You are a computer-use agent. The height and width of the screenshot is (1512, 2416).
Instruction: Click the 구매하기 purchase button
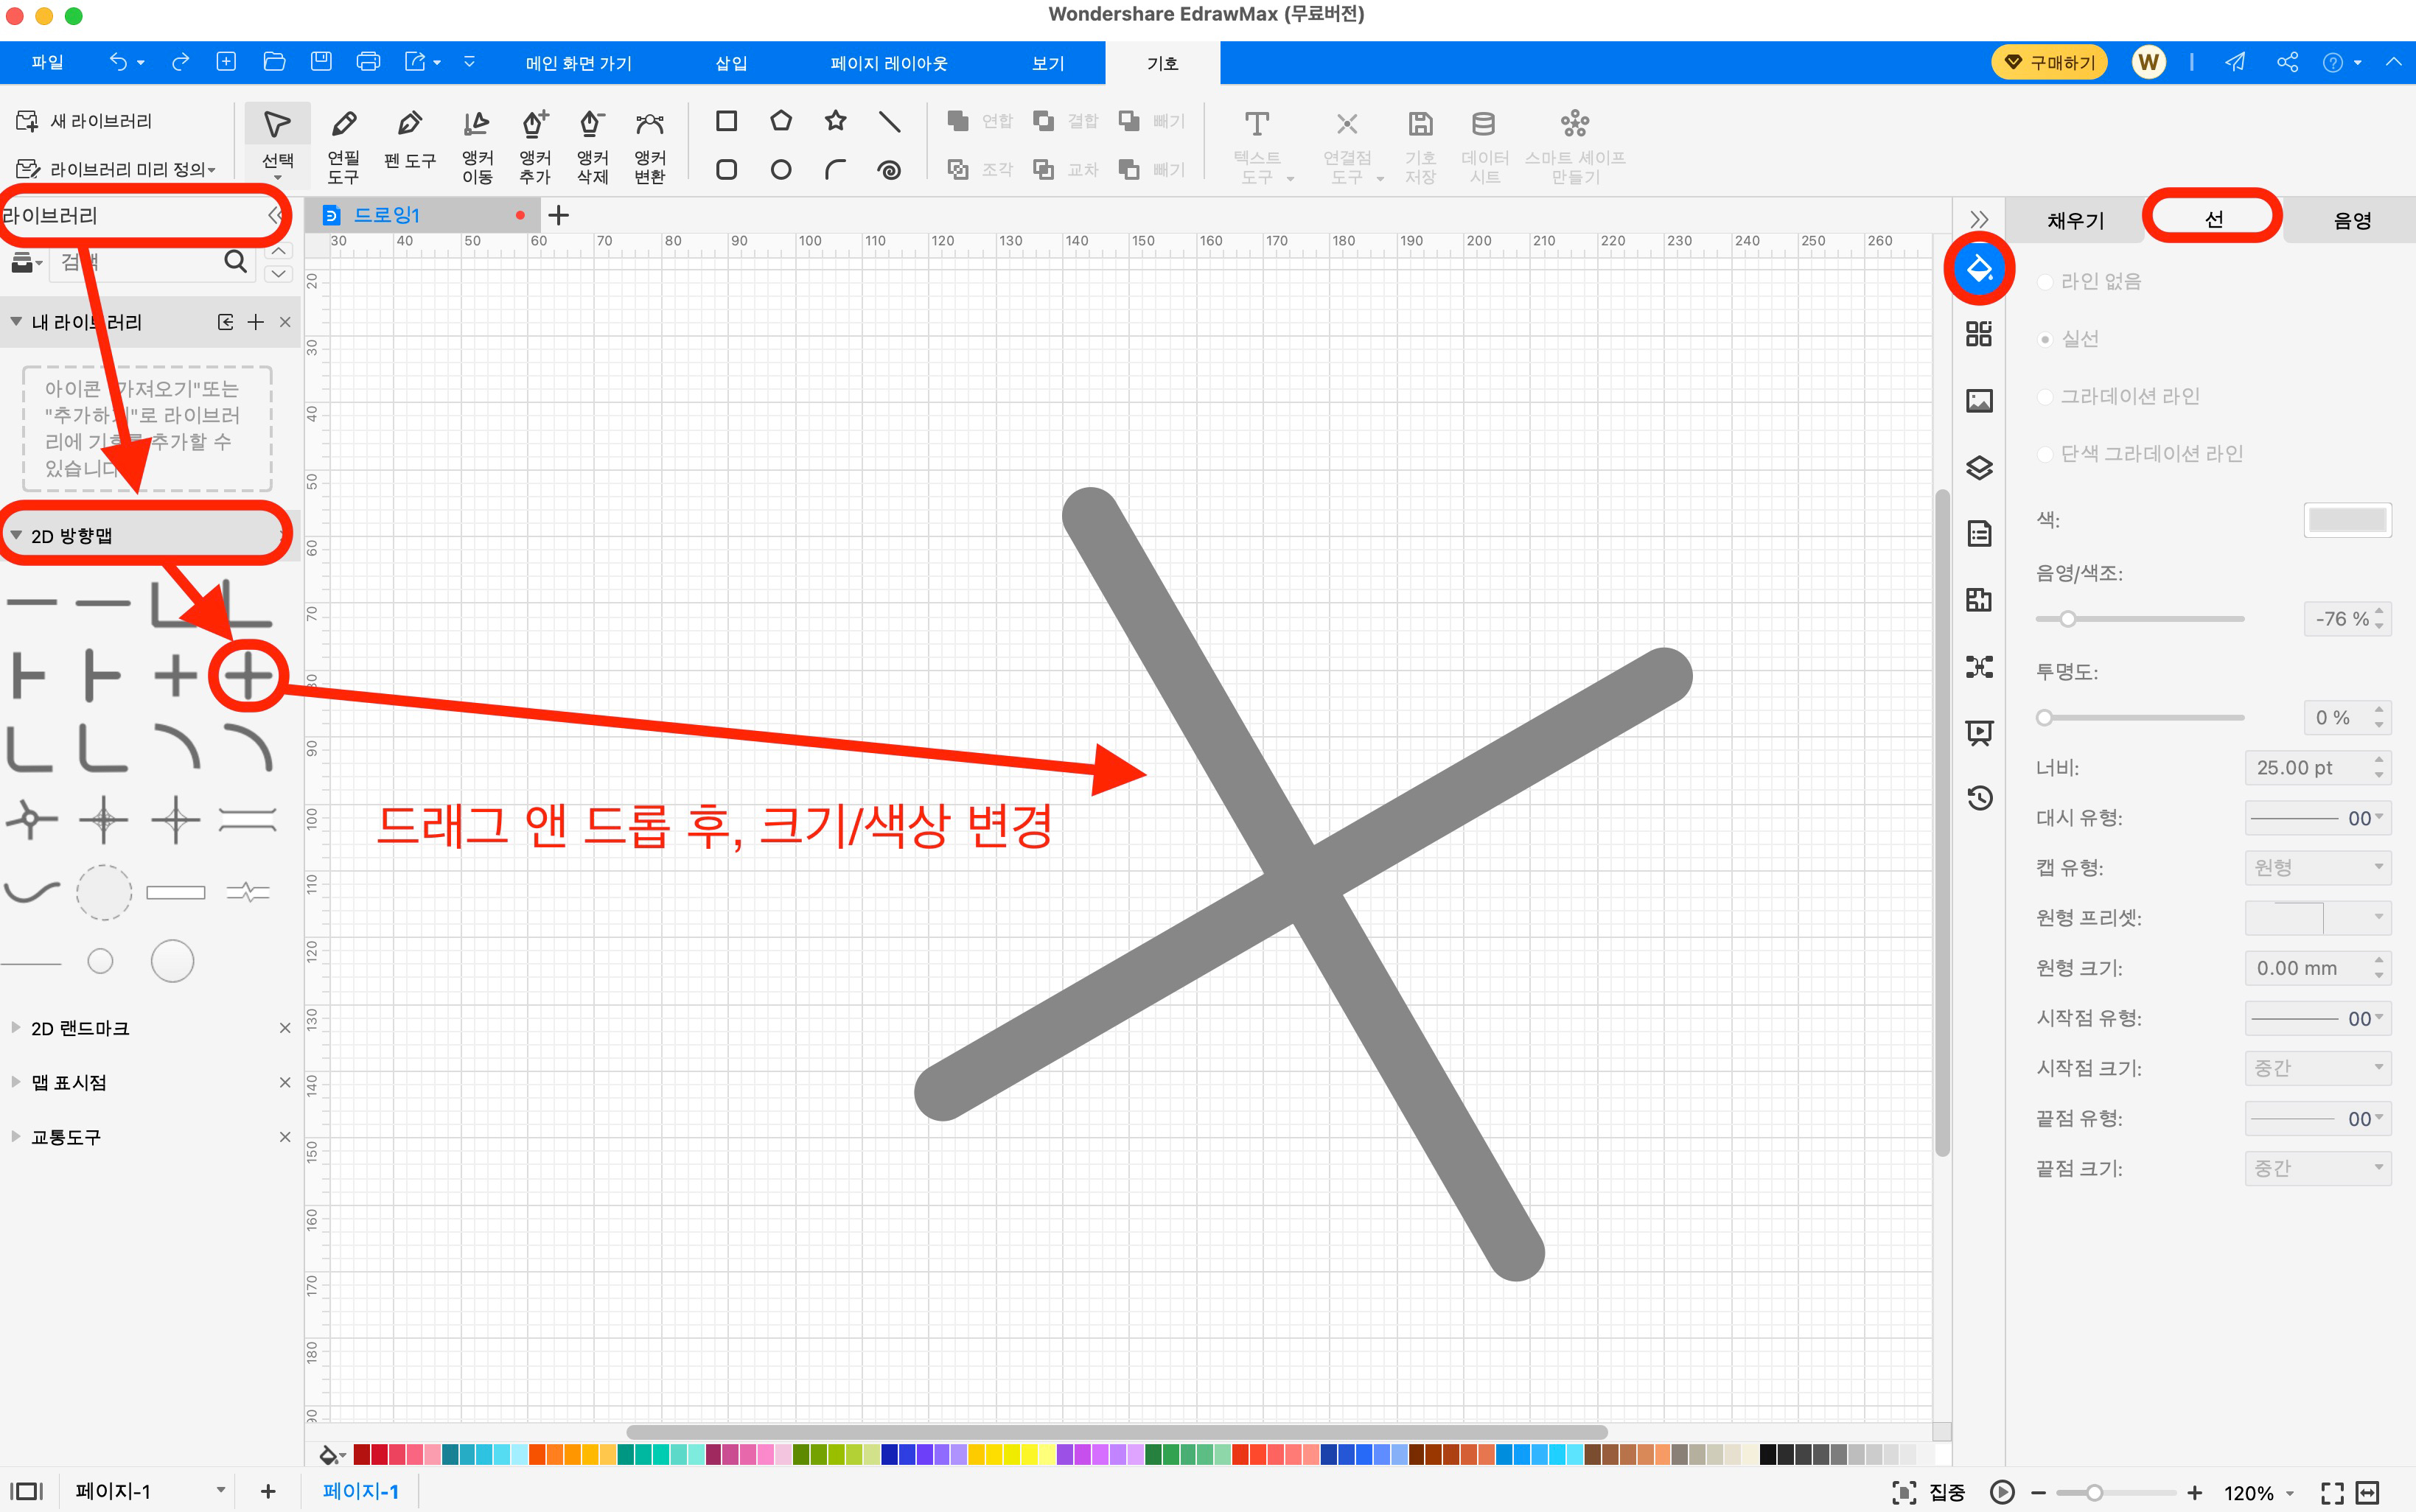click(x=2049, y=62)
